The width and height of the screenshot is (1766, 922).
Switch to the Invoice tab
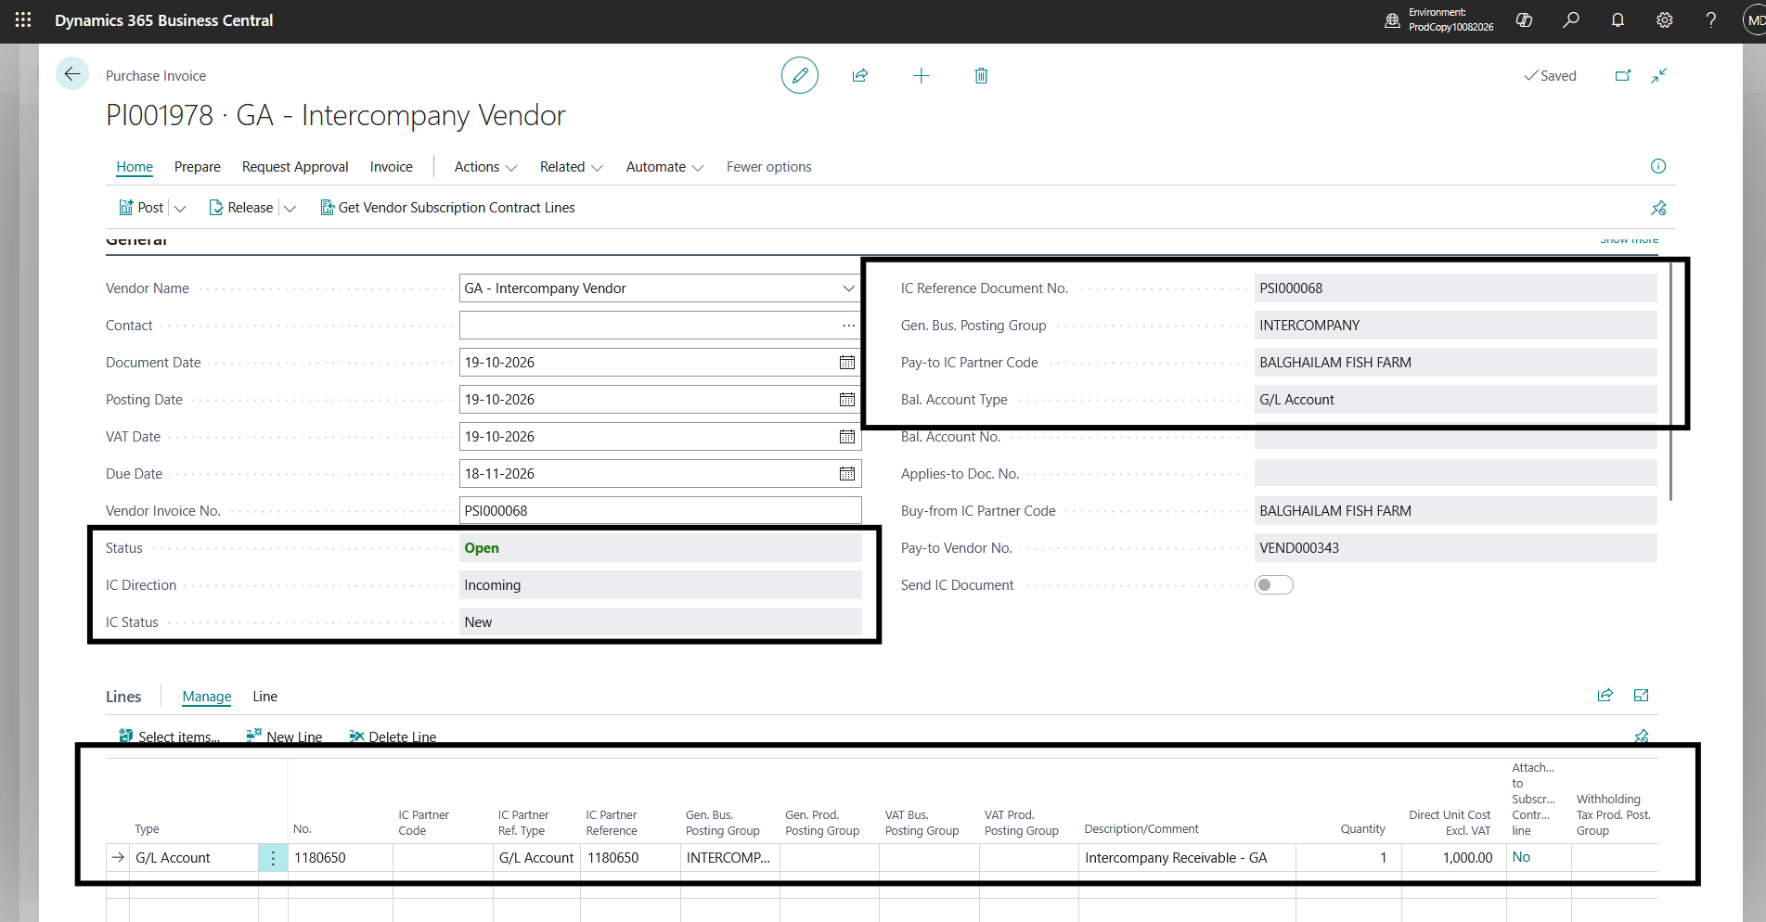pos(392,167)
